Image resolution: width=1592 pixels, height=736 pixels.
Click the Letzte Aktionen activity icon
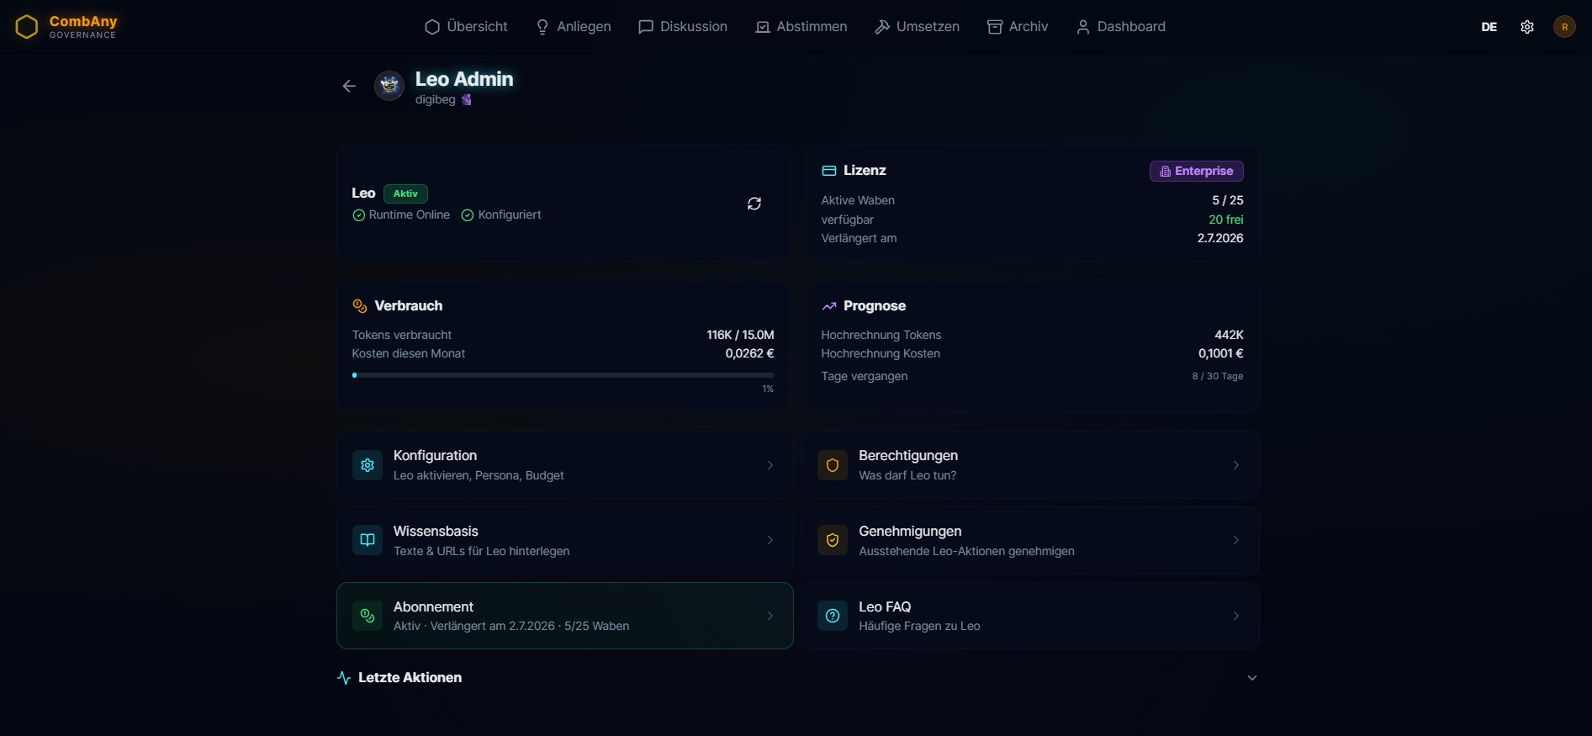[x=344, y=678]
